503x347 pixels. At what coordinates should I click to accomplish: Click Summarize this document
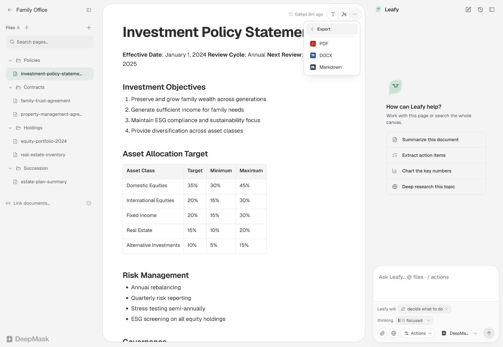tap(436, 140)
